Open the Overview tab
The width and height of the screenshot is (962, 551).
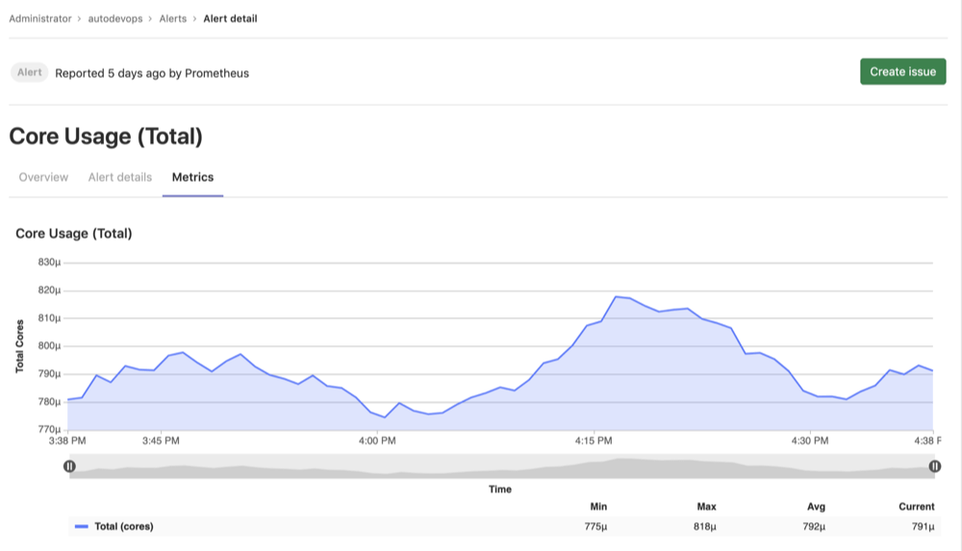[43, 177]
